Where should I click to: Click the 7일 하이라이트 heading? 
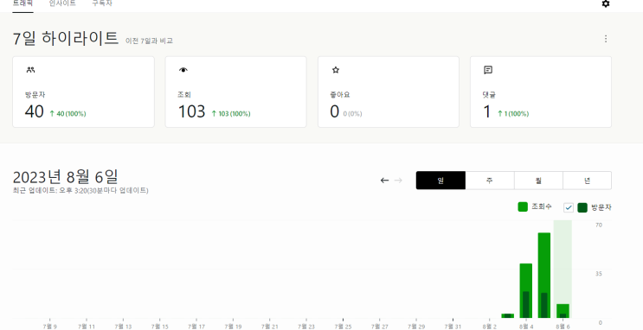click(66, 39)
